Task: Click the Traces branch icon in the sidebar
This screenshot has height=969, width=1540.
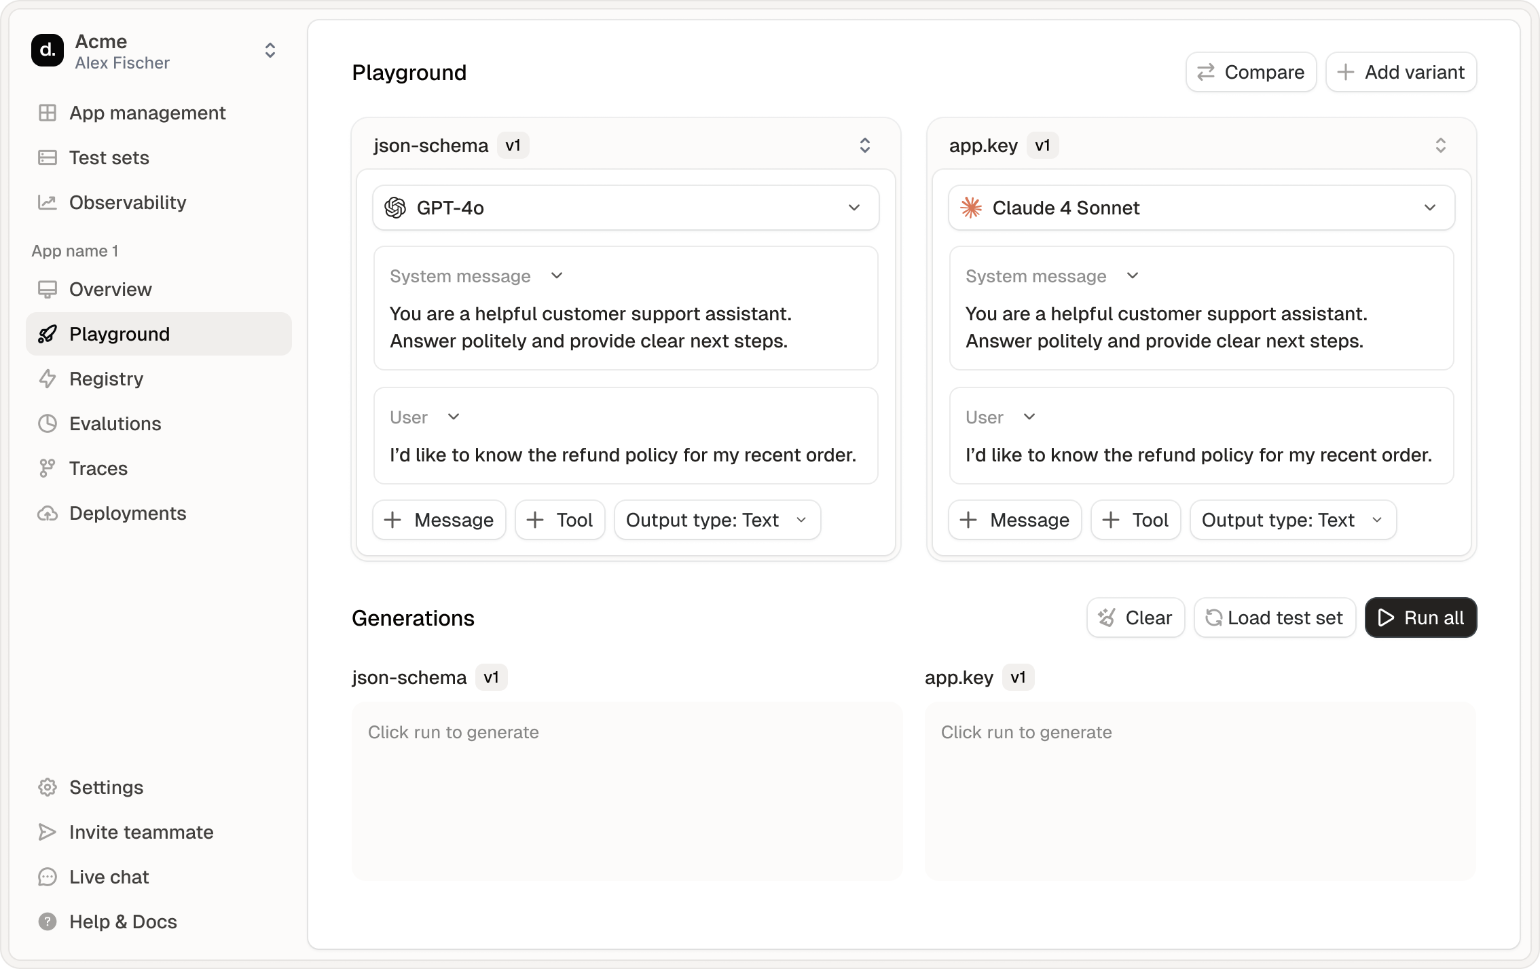Action: (48, 468)
